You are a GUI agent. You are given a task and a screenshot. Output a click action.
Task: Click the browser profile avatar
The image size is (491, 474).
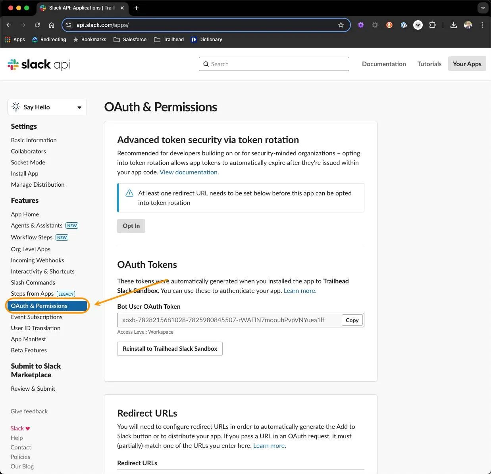click(468, 25)
